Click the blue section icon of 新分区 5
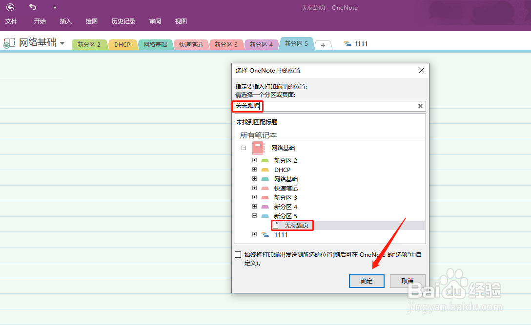This screenshot has width=531, height=325. [x=265, y=216]
